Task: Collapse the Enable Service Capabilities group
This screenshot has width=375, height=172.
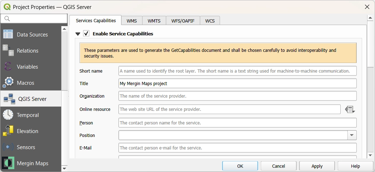Action: [78, 34]
